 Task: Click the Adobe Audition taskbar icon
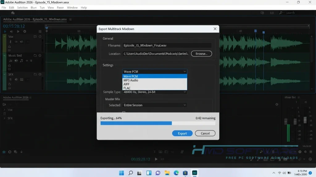point(194,173)
